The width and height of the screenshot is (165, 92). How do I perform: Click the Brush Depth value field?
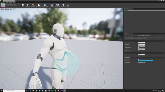pyautogui.click(x=141, y=49)
